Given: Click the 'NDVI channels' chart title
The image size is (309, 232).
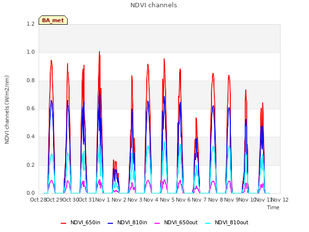Looking at the screenshot, I should tap(154, 5).
